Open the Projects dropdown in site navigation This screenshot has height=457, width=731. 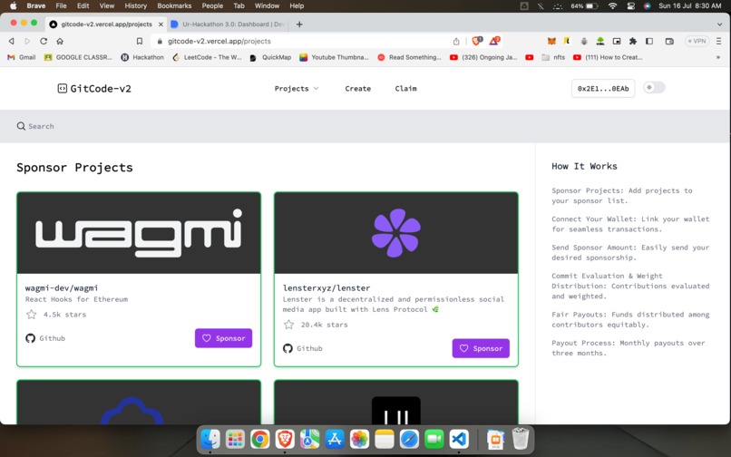point(297,89)
